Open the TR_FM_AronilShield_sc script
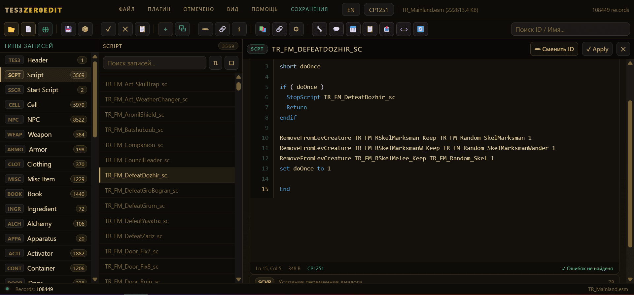634x295 pixels. point(167,115)
